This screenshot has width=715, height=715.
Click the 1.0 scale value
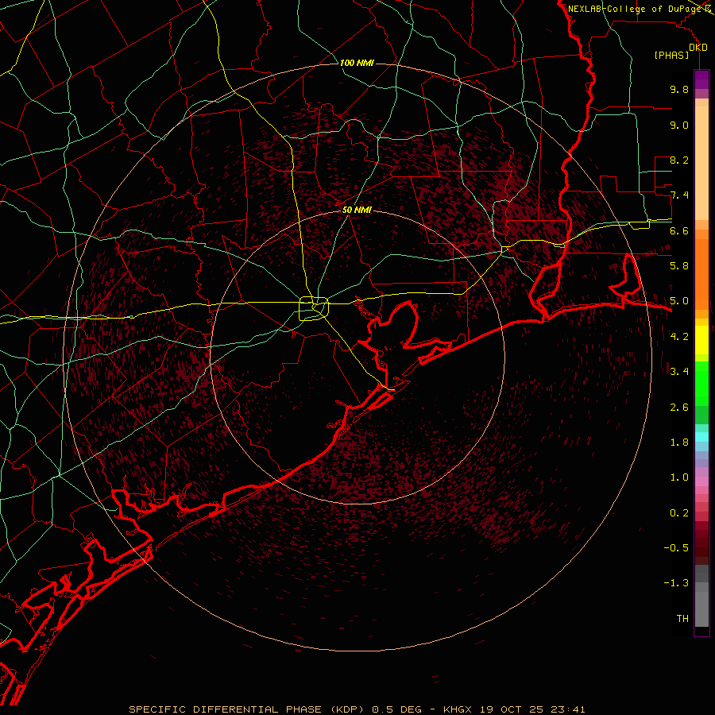coord(679,477)
